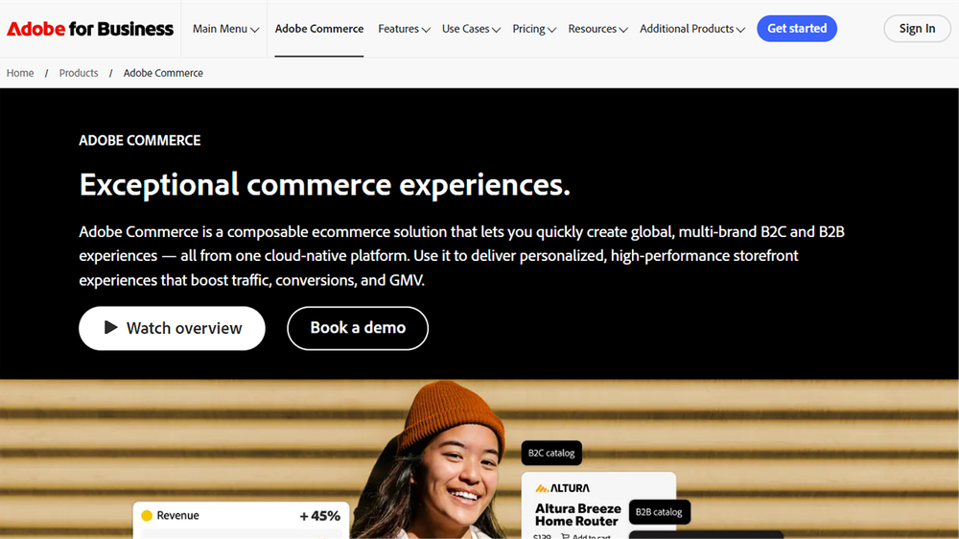Select the Adobe Commerce tab
This screenshot has width=959, height=539.
point(318,29)
